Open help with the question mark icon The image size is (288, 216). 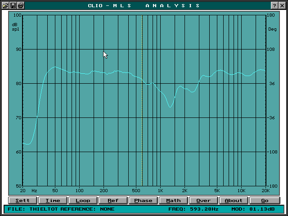274,5
